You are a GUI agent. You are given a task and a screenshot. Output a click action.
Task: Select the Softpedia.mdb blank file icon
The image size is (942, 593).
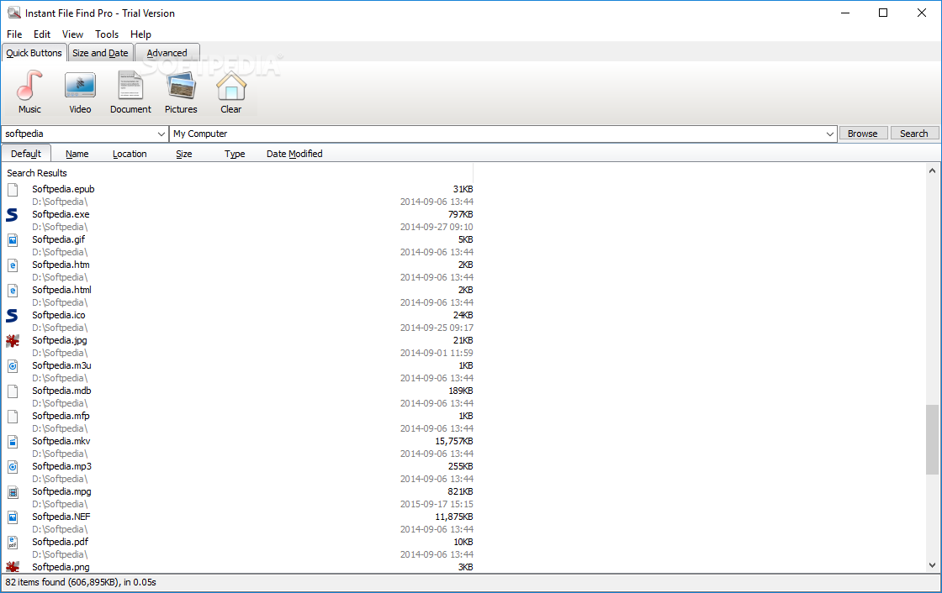coord(13,391)
